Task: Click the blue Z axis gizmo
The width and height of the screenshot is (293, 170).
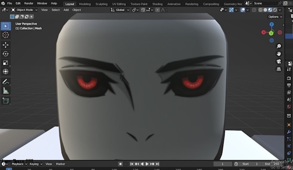Action: (x=271, y=24)
